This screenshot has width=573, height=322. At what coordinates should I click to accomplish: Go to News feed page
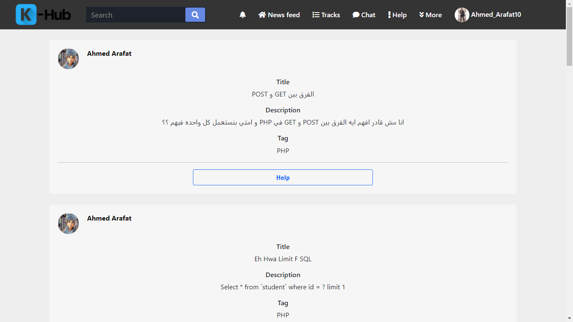click(x=284, y=15)
